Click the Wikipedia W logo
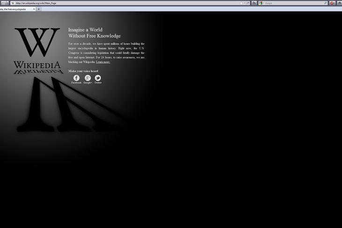 pos(37,42)
